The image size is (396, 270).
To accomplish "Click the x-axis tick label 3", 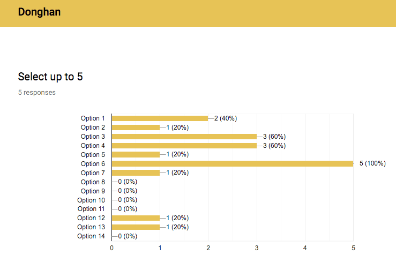I will (257, 248).
